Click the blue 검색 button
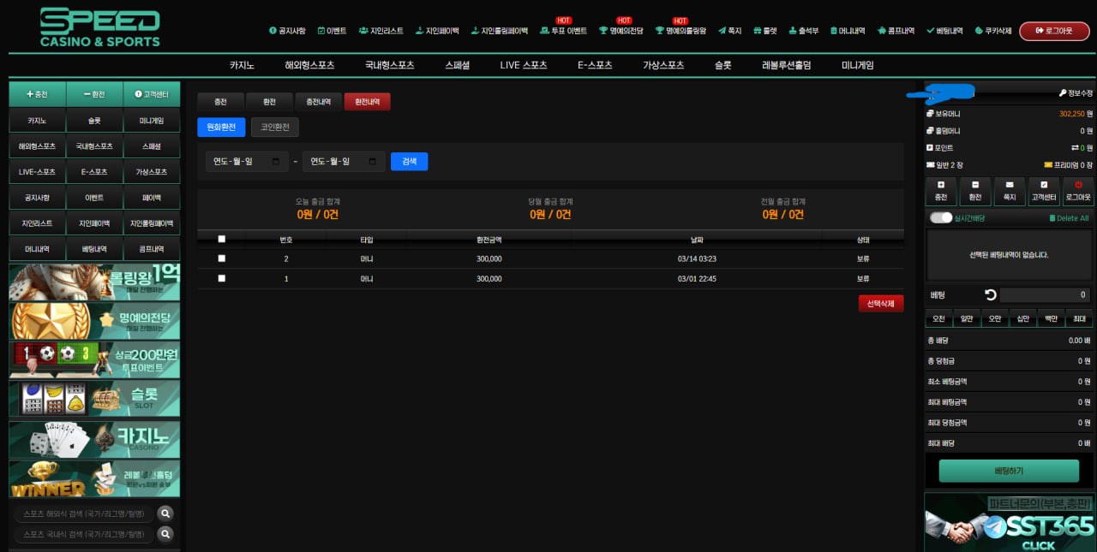Image resolution: width=1097 pixels, height=552 pixels. (x=409, y=161)
